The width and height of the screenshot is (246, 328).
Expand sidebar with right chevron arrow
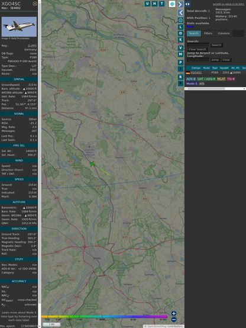click(x=180, y=4)
